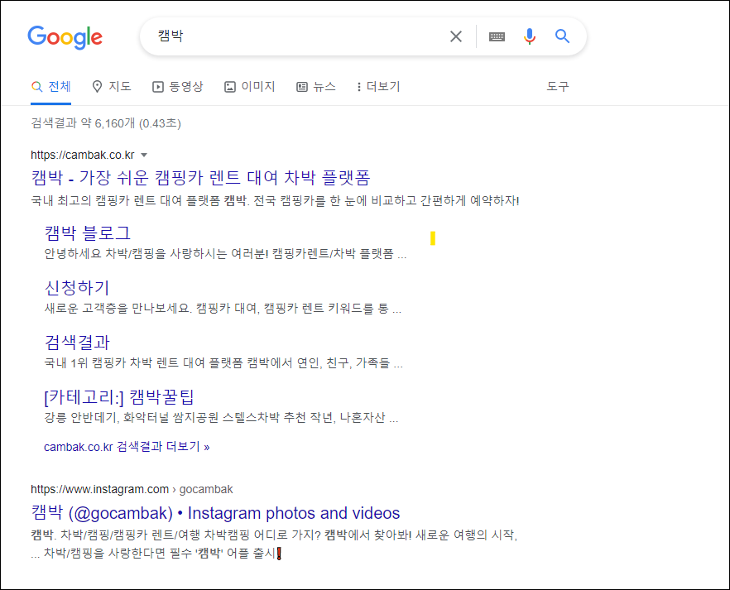Start voice search with the microphone icon

point(530,36)
